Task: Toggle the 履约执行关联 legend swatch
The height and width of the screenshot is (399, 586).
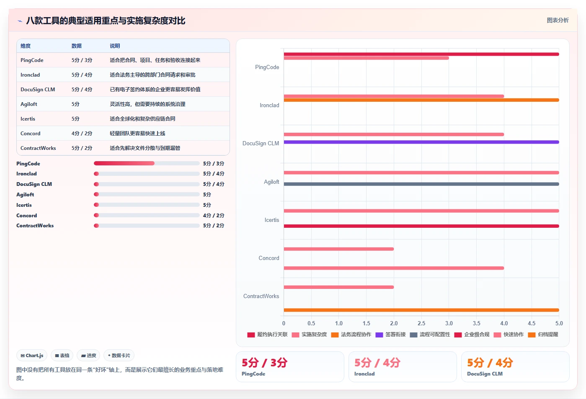Action: pos(251,335)
